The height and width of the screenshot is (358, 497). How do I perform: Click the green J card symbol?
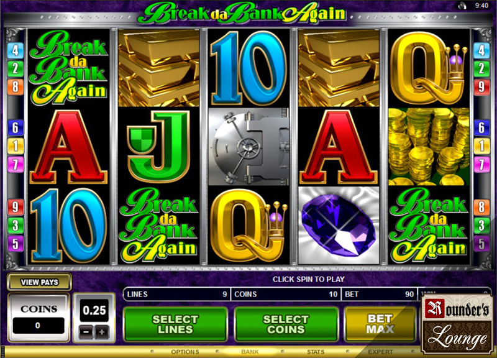coord(159,147)
